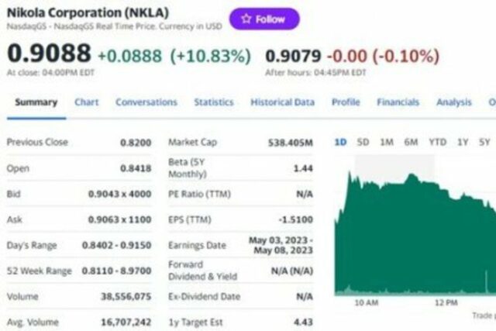Click the star Follow button
Screen dimensions: 496x331
(x=263, y=19)
